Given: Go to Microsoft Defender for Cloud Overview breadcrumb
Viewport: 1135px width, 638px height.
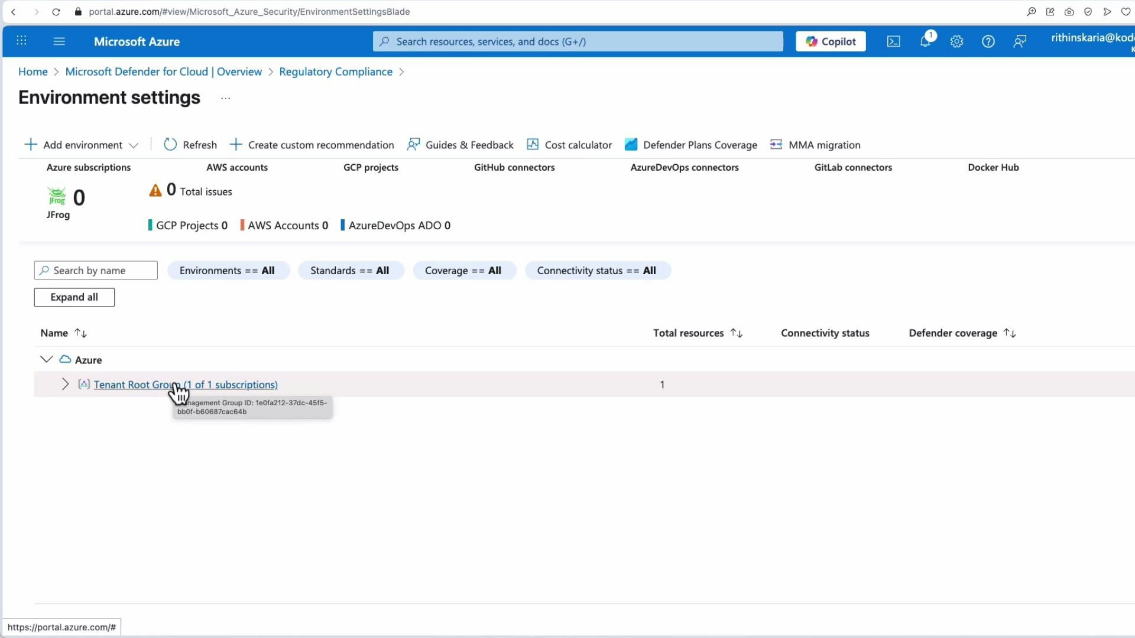Looking at the screenshot, I should pyautogui.click(x=164, y=71).
